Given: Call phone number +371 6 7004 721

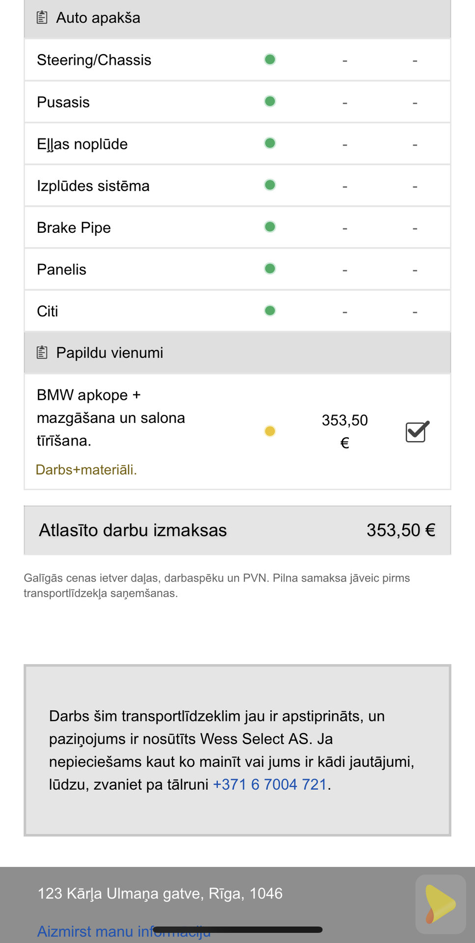Looking at the screenshot, I should coord(270,784).
